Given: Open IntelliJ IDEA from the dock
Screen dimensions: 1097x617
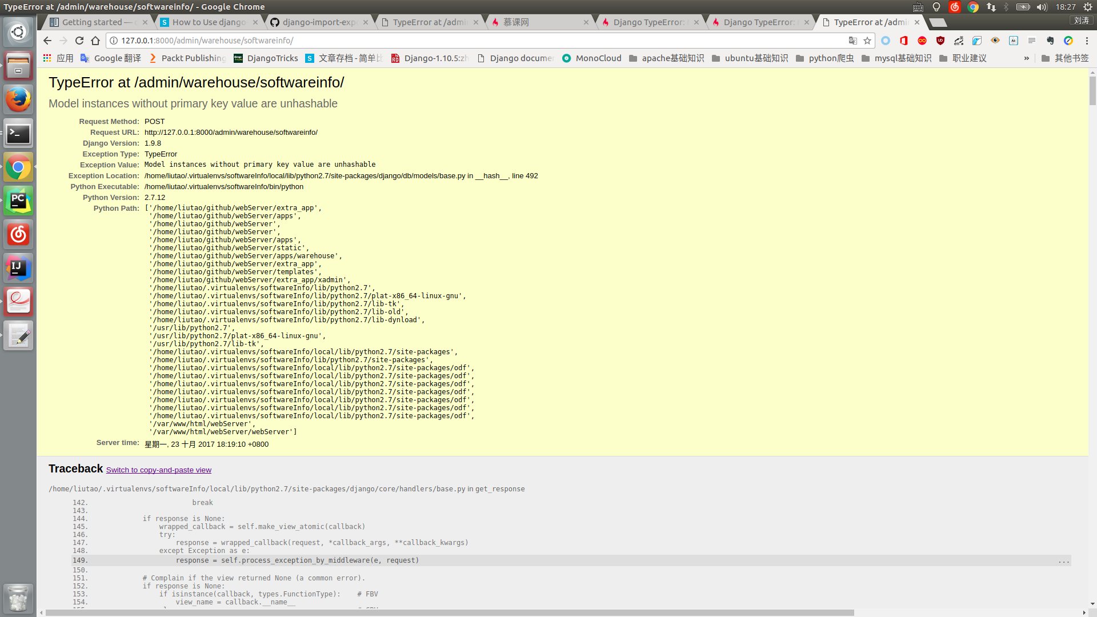Looking at the screenshot, I should click(x=18, y=268).
